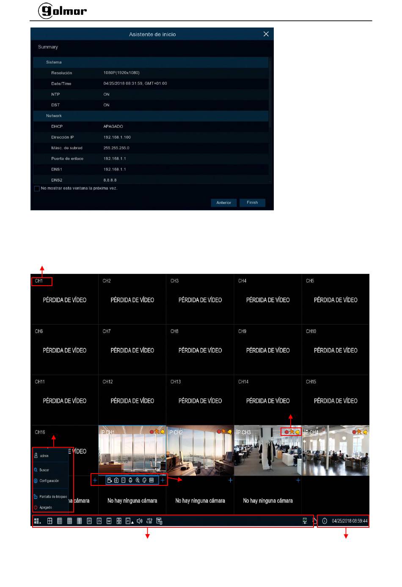Click the Finish button in wizard

click(x=252, y=203)
